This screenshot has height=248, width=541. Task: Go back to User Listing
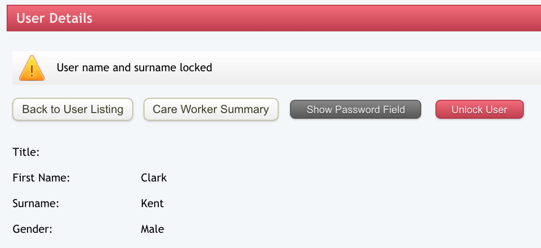(73, 109)
